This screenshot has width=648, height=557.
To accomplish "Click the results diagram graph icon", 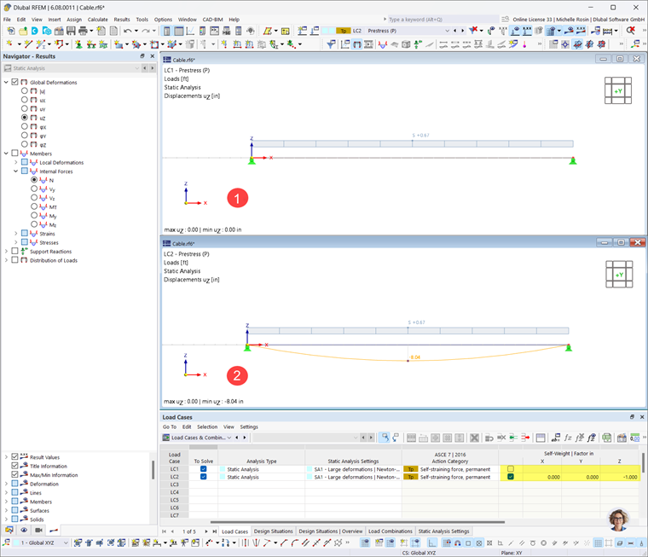I will click(190, 31).
